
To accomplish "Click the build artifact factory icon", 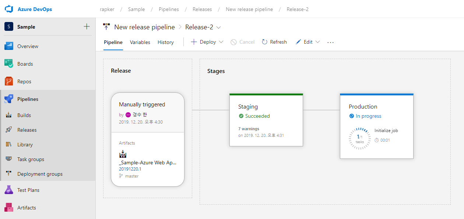I will click(x=123, y=154).
